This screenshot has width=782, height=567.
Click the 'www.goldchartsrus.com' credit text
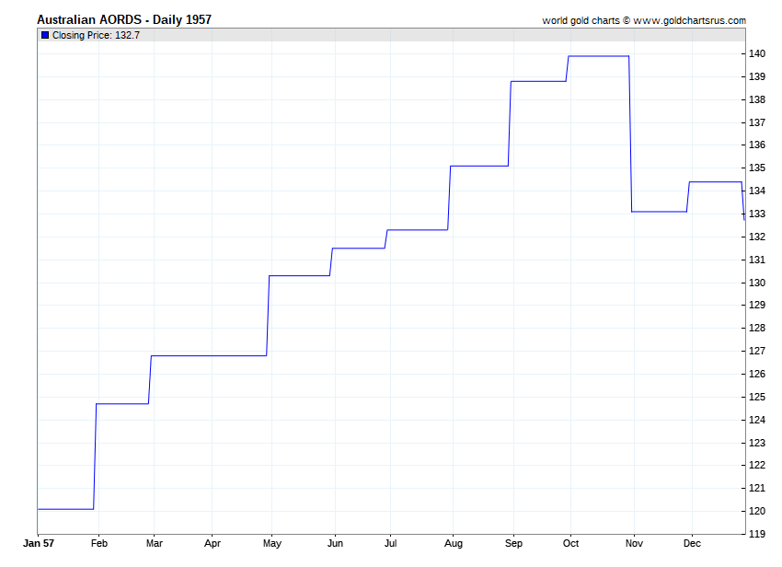click(689, 20)
